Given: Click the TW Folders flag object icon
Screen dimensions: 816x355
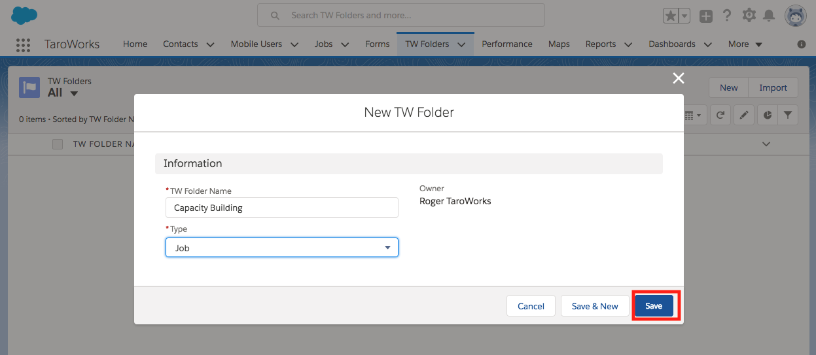Looking at the screenshot, I should click(29, 87).
